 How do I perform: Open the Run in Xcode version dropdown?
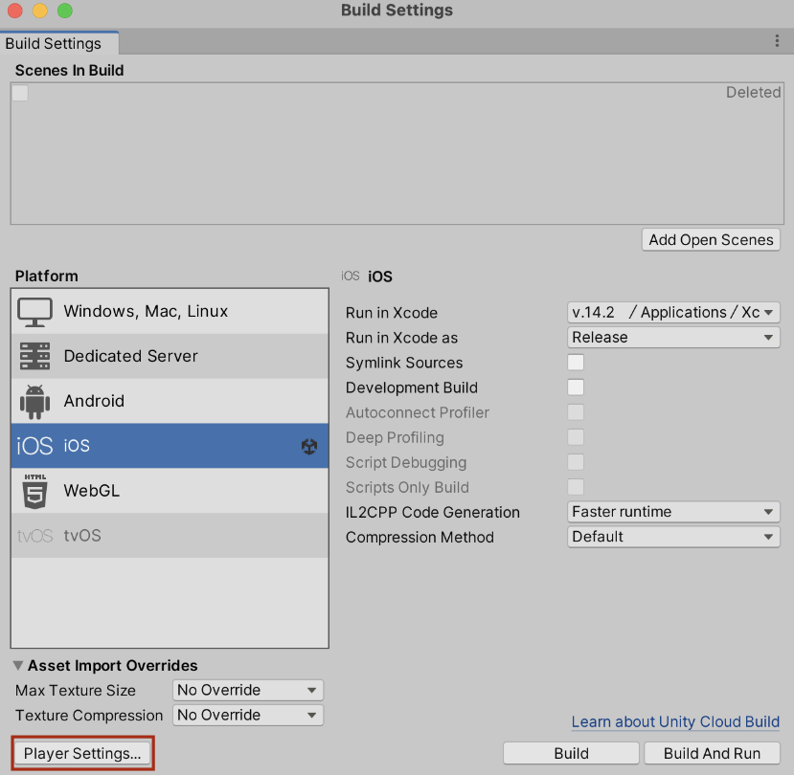click(x=673, y=313)
